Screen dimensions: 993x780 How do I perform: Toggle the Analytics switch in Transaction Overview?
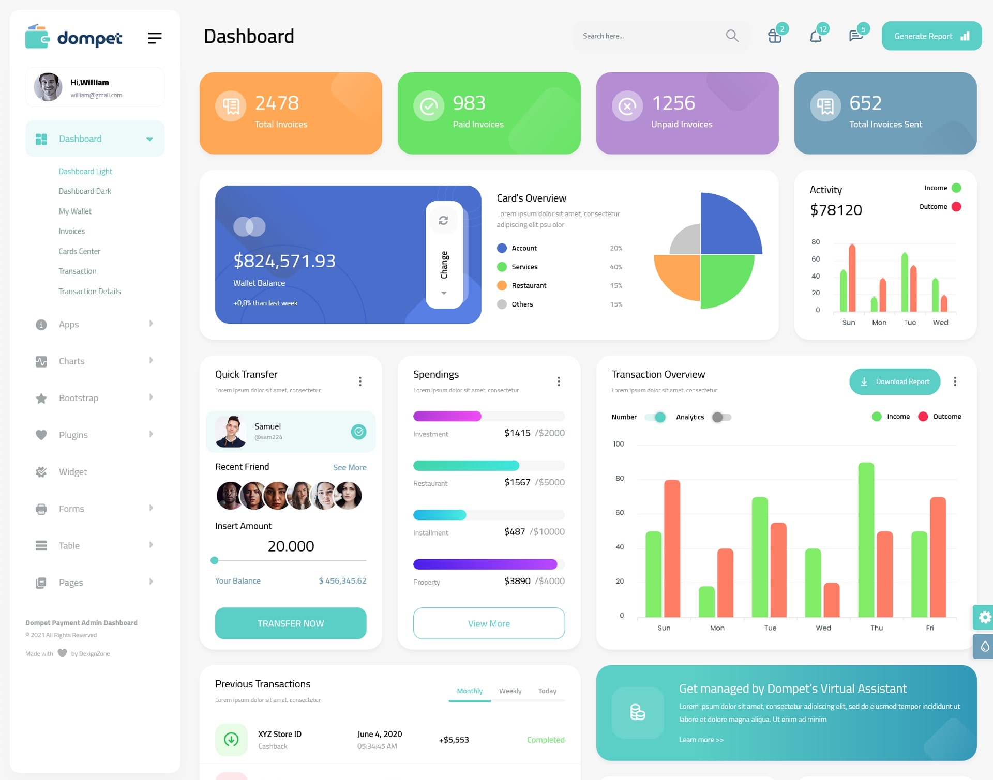720,416
